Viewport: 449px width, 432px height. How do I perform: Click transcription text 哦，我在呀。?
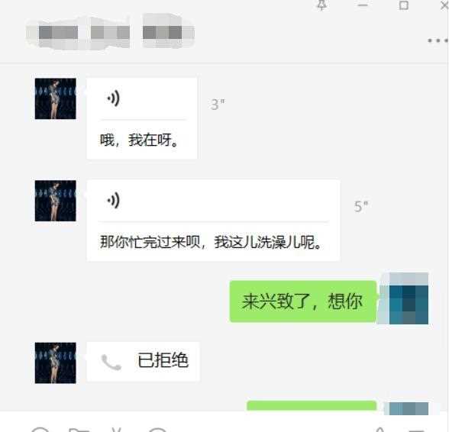click(140, 140)
